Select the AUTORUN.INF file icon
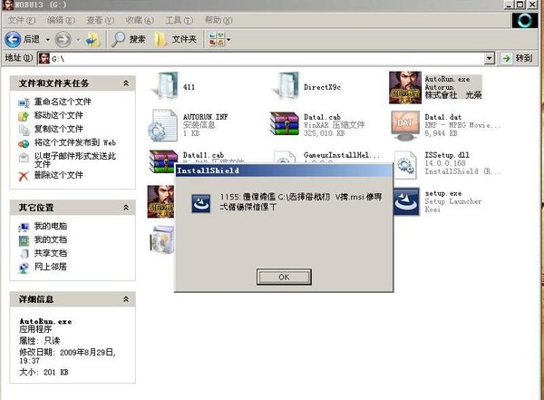544x400 pixels. coord(162,125)
